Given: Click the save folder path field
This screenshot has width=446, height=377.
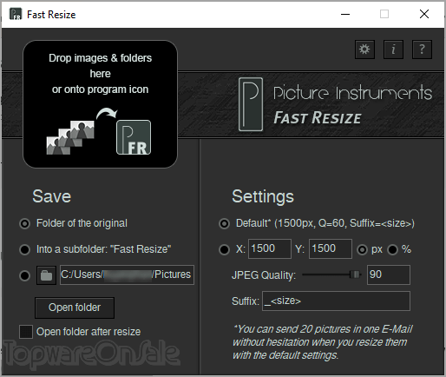Looking at the screenshot, I should (127, 274).
